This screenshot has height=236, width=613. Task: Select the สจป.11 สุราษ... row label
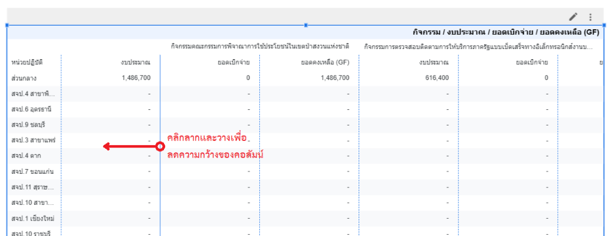pyautogui.click(x=32, y=187)
